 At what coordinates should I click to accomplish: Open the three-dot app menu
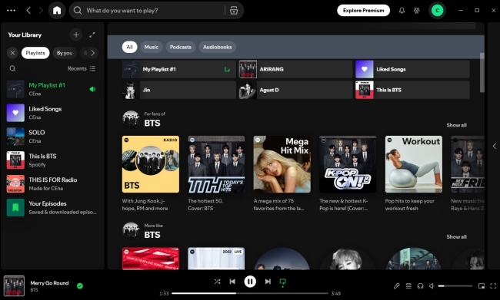(12, 11)
